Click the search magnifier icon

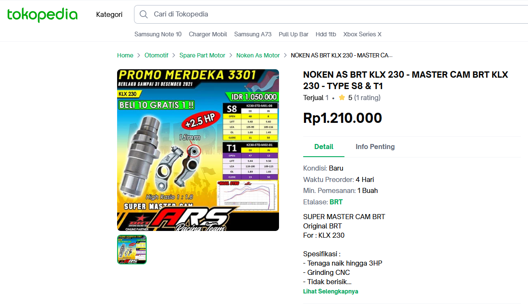144,14
